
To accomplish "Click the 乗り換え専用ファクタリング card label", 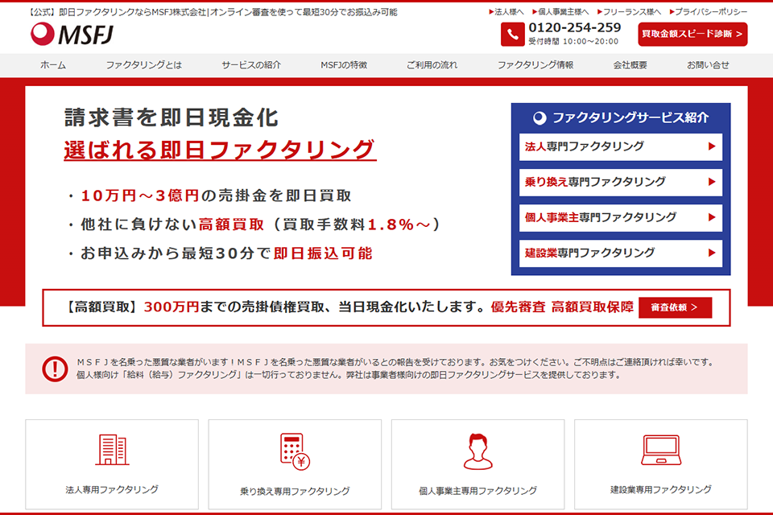I will click(x=295, y=491).
